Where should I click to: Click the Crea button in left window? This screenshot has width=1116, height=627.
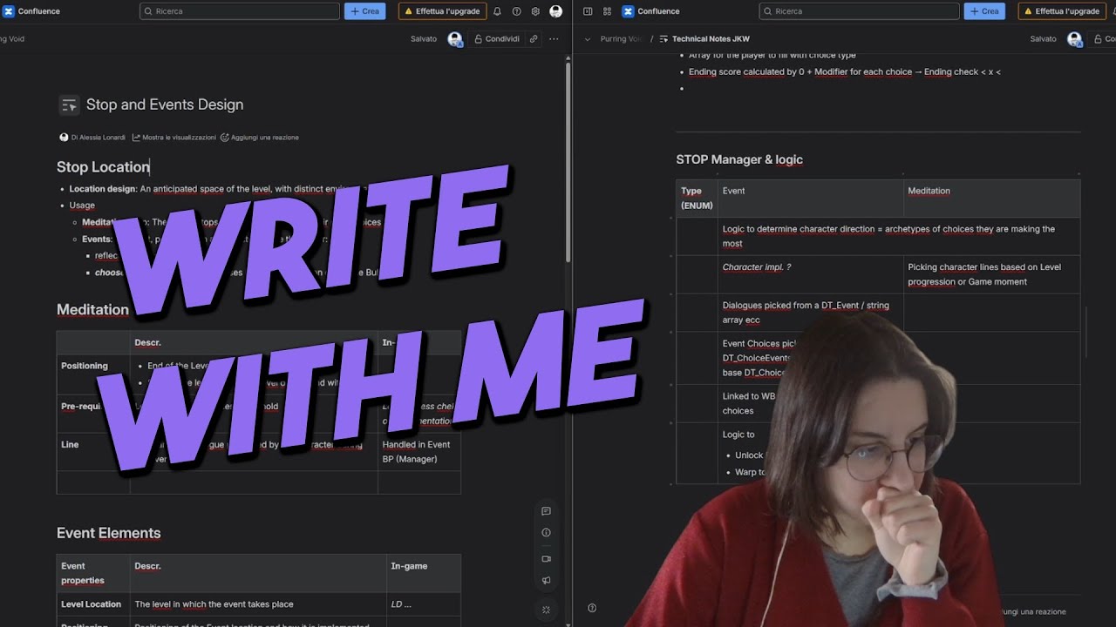(364, 11)
